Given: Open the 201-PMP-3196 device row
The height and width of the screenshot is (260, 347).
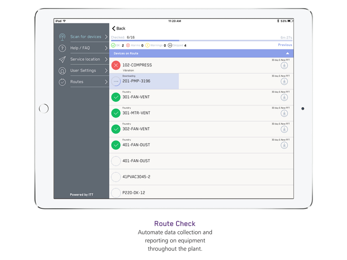Looking at the screenshot, I should pos(201,81).
